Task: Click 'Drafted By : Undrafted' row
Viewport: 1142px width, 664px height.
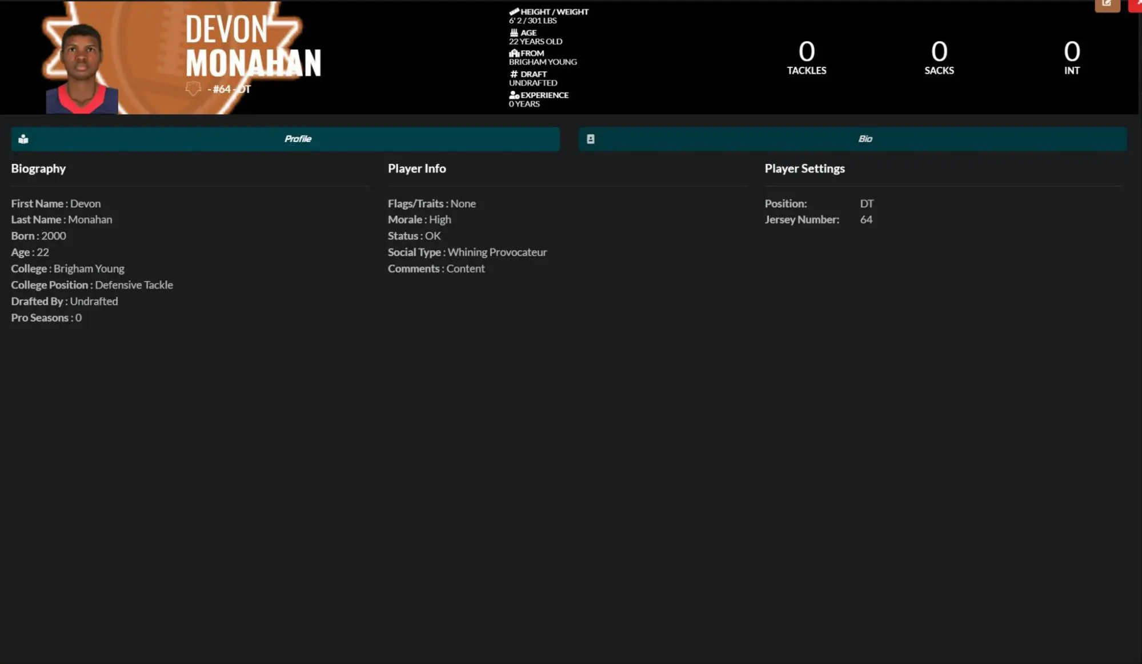Action: [65, 301]
